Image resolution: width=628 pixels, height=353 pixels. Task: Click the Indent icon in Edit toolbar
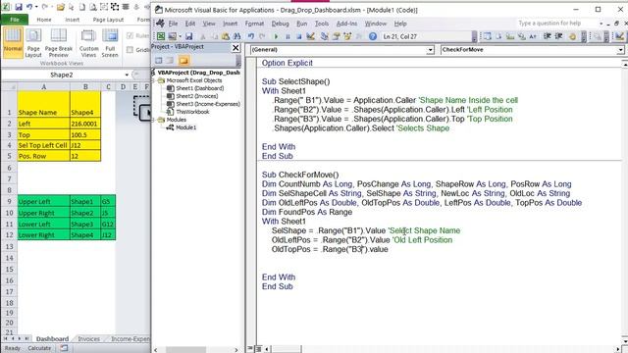coord(548,36)
